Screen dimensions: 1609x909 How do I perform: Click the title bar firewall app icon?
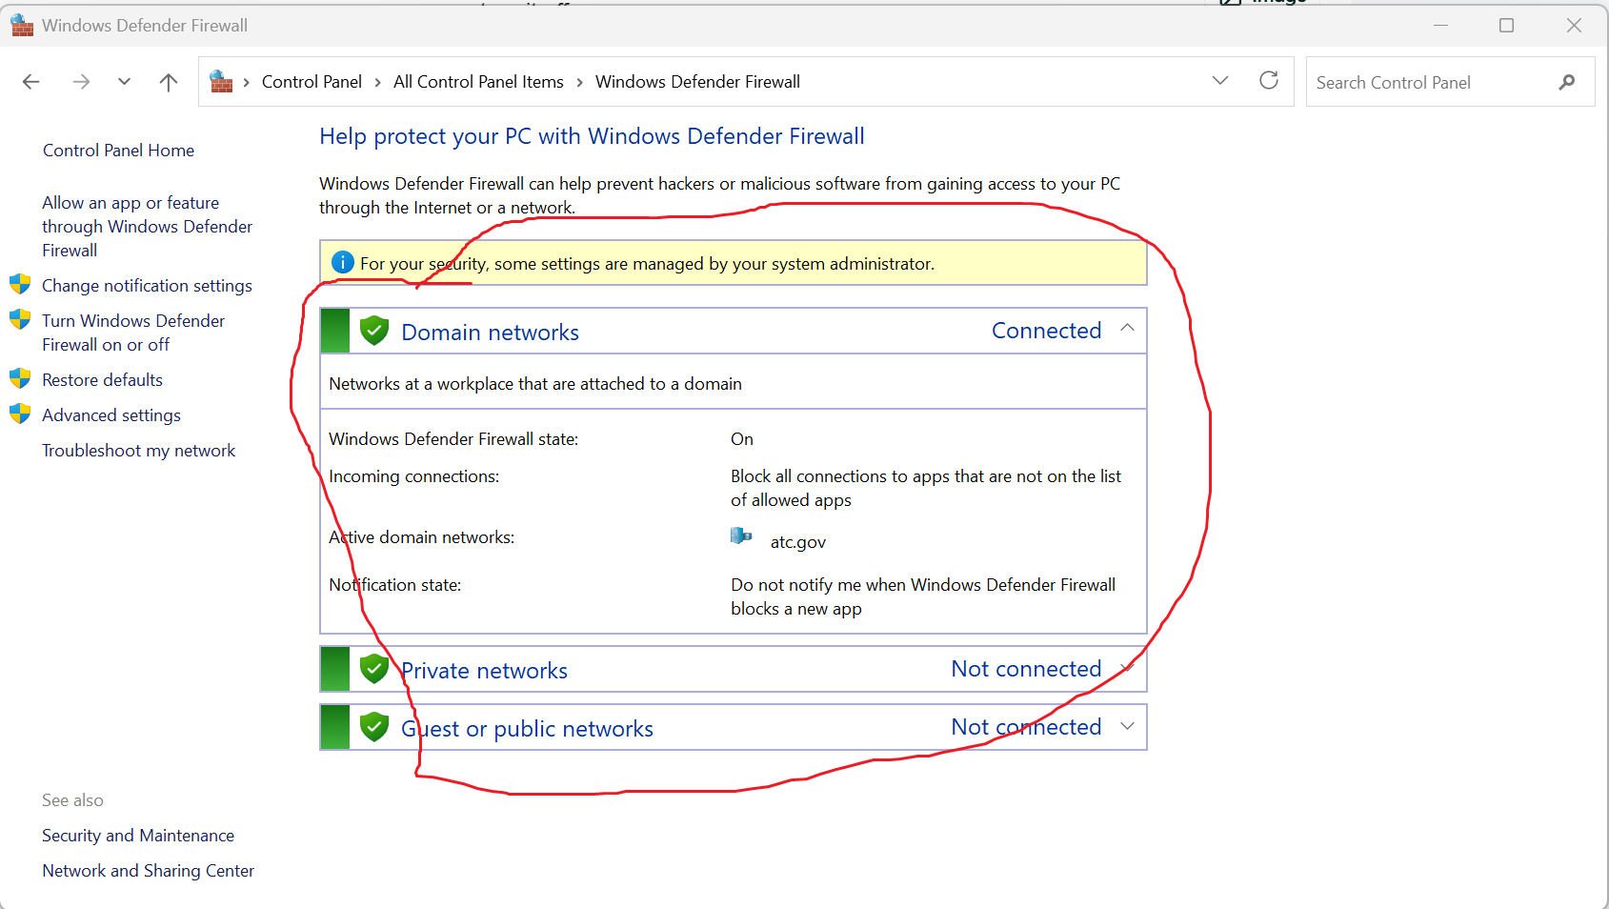[x=22, y=26]
